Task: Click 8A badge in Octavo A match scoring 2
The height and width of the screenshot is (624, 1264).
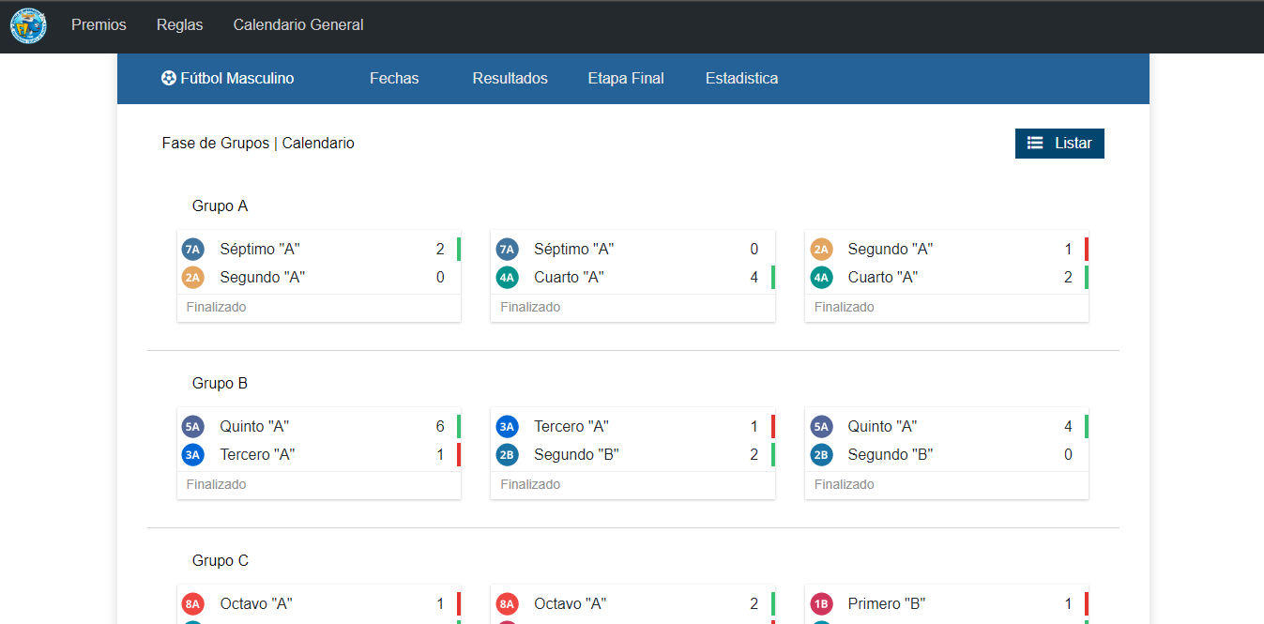Action: click(508, 604)
